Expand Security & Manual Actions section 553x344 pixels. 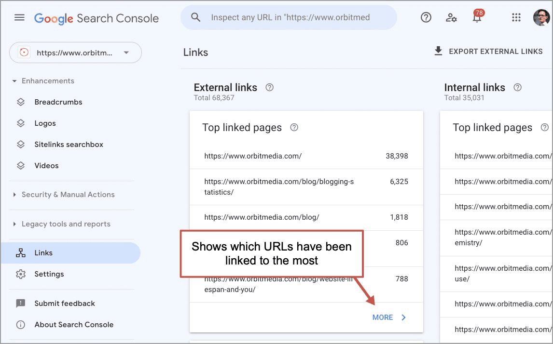click(x=64, y=194)
